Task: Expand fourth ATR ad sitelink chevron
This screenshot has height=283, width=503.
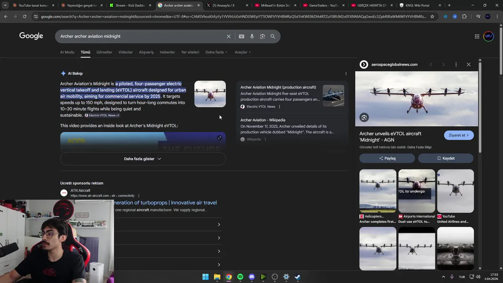Action: (x=219, y=265)
